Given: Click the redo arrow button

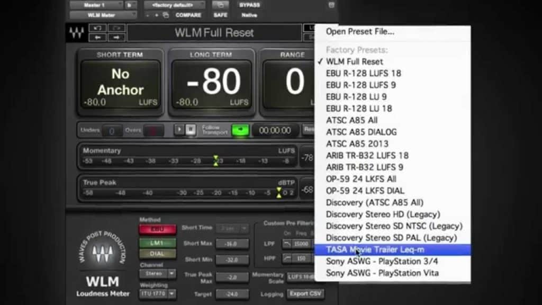Looking at the screenshot, I should [x=116, y=28].
